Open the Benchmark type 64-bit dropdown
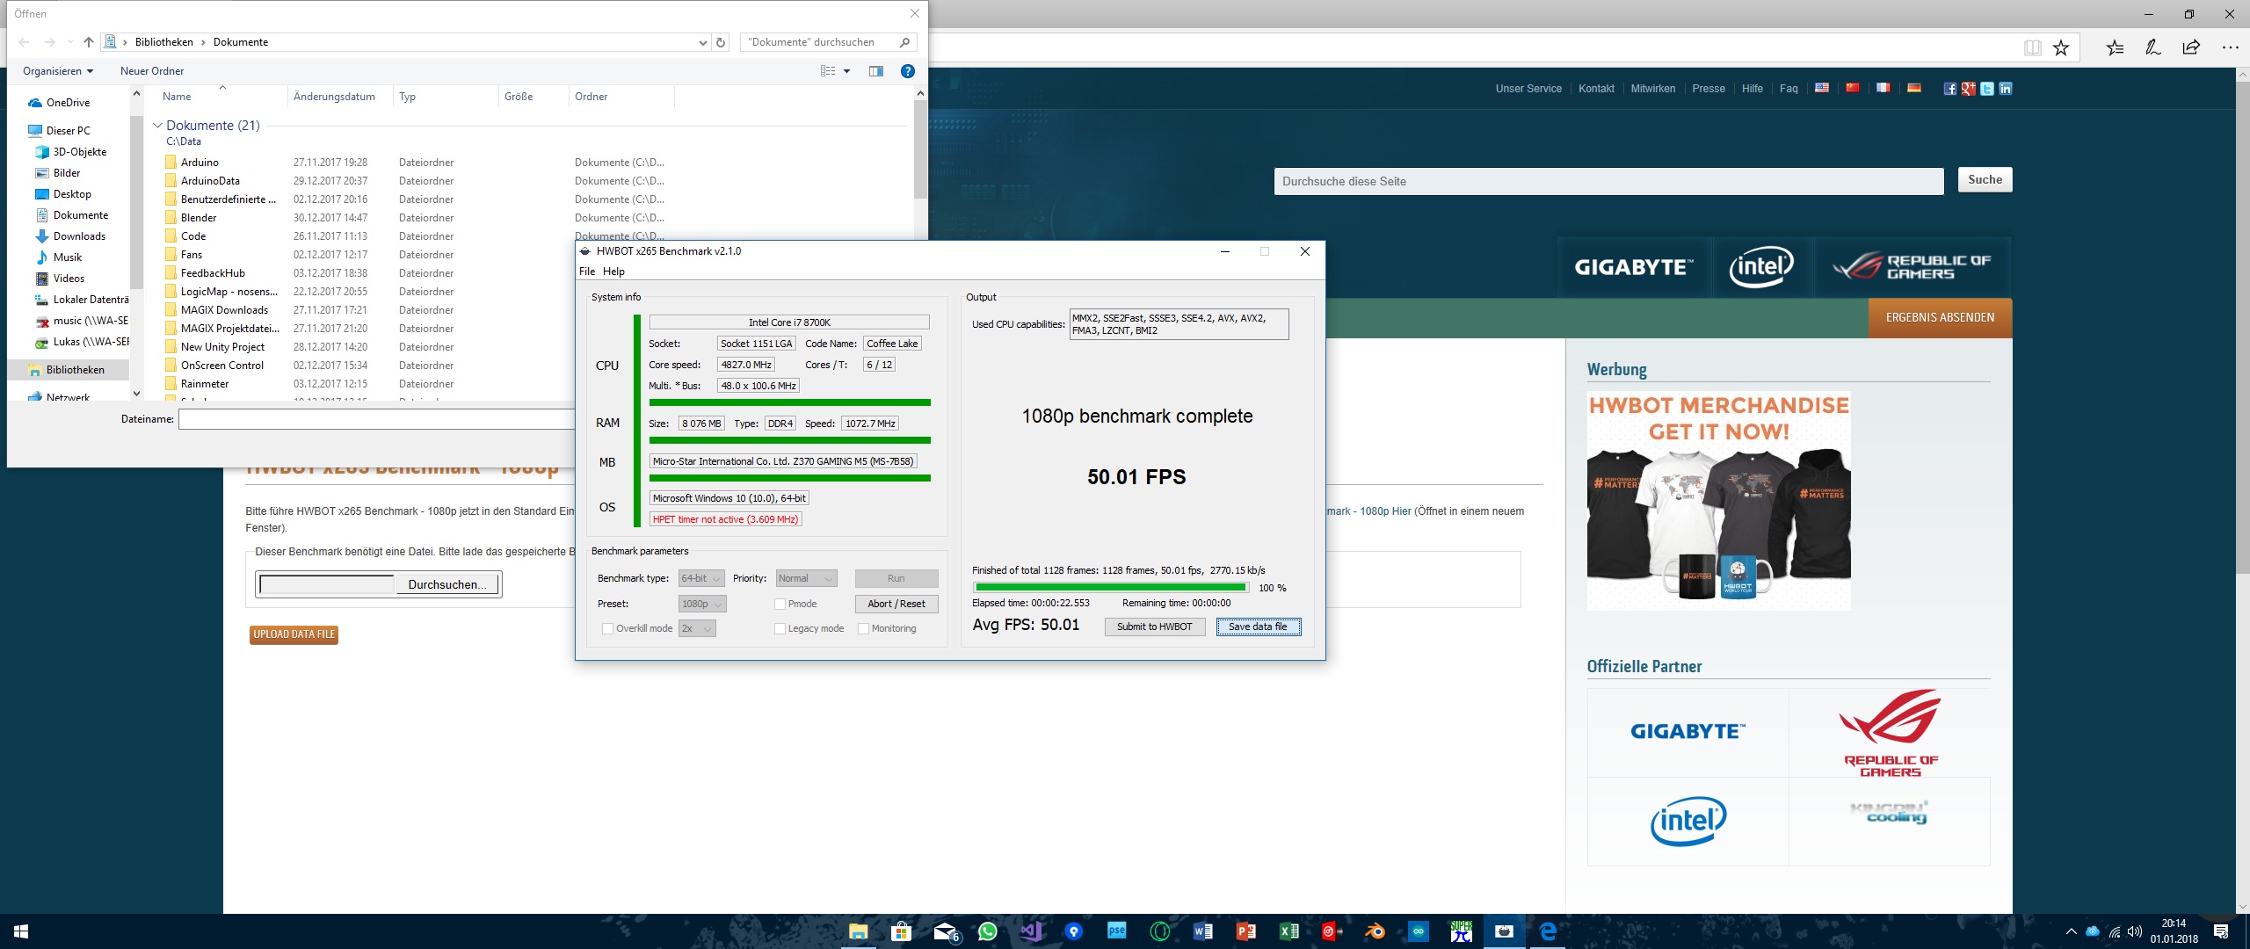Screen dimensions: 2250x949 [x=701, y=578]
